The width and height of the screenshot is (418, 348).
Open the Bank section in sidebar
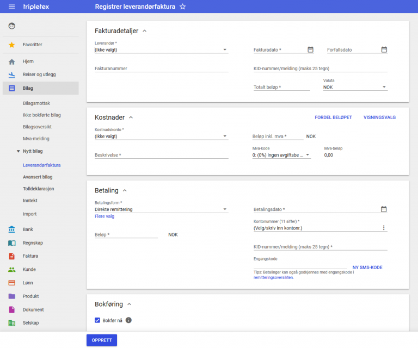coord(28,229)
